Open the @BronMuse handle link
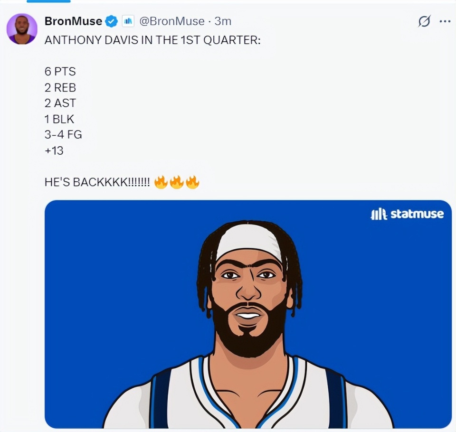Viewport: 456px width, 432px height. 171,21
